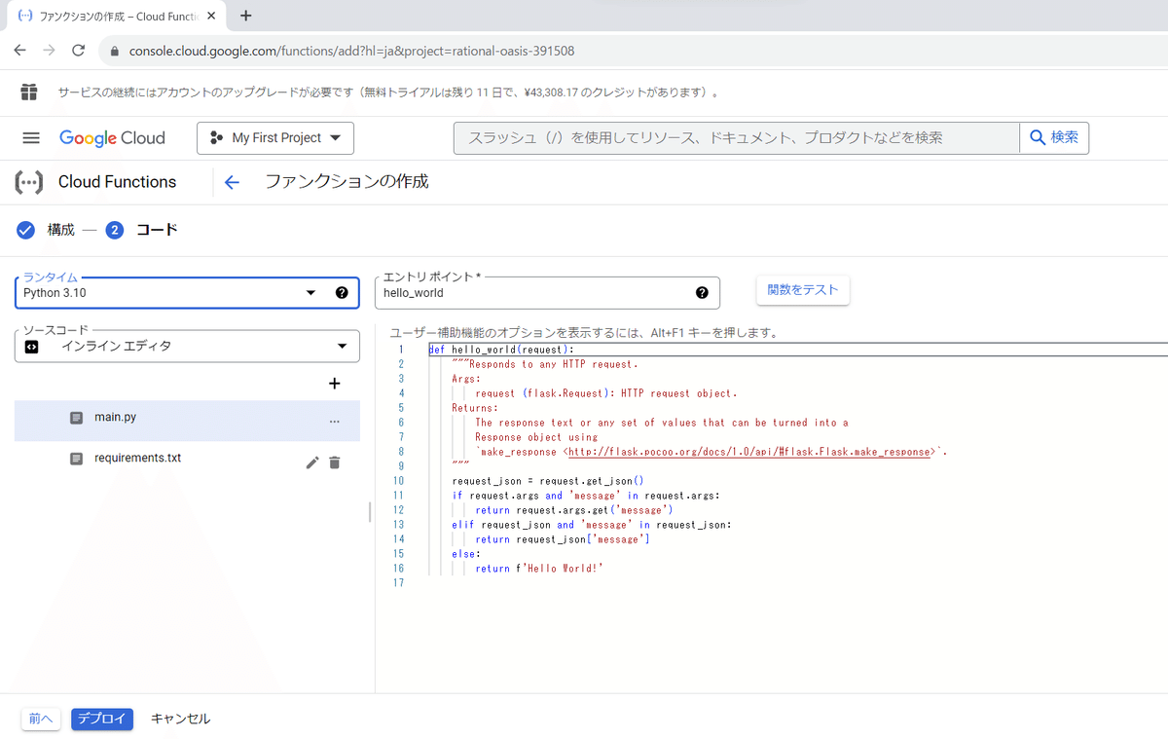The image size is (1168, 739).
Task: Click the browser back arrow
Action: (x=20, y=51)
